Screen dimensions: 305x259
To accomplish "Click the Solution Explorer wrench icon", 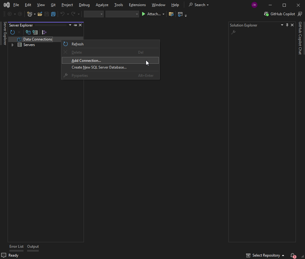I will [x=233, y=32].
